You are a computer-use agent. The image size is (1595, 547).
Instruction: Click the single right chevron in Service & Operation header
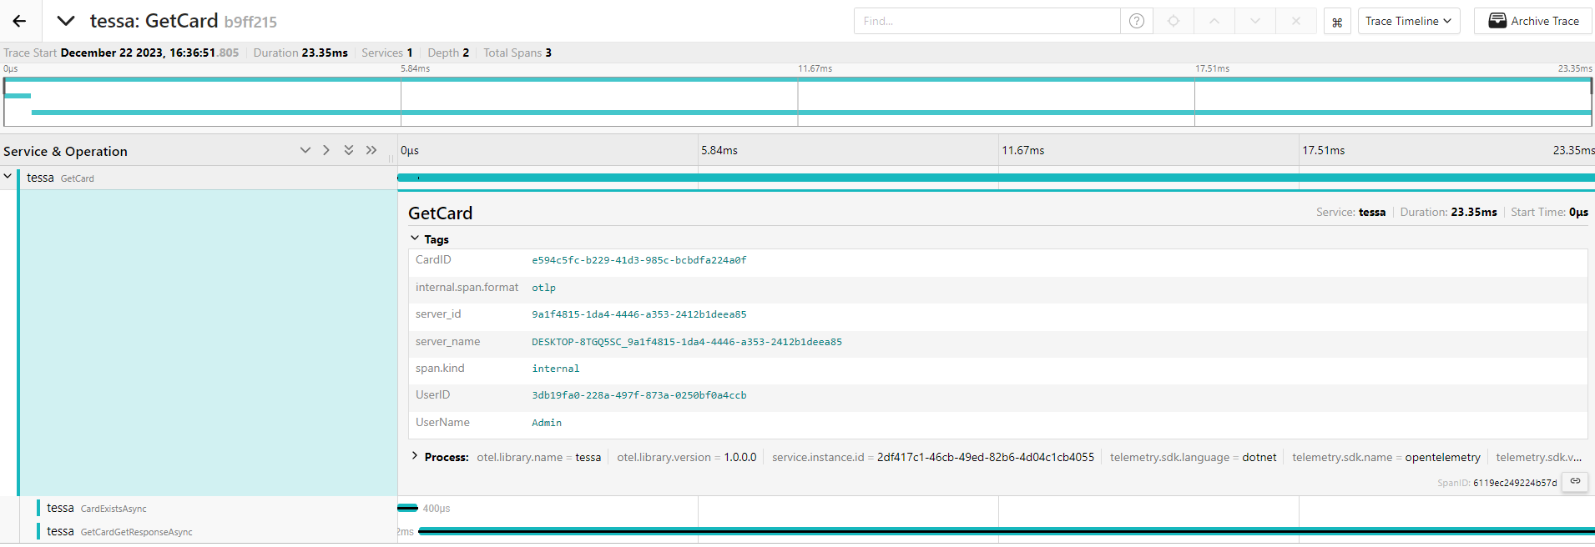pos(326,150)
